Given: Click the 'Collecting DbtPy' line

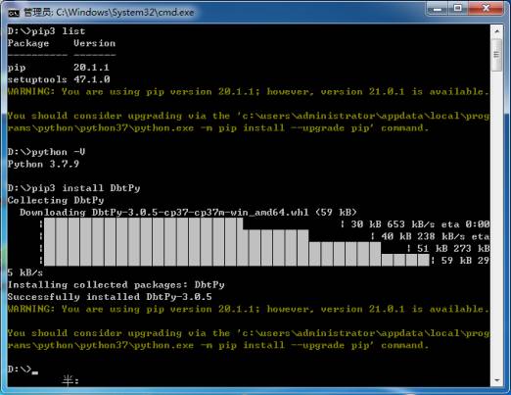Looking at the screenshot, I should 56,200.
